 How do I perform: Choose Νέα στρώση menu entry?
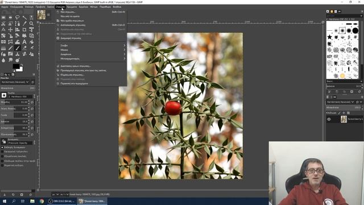tap(91, 12)
